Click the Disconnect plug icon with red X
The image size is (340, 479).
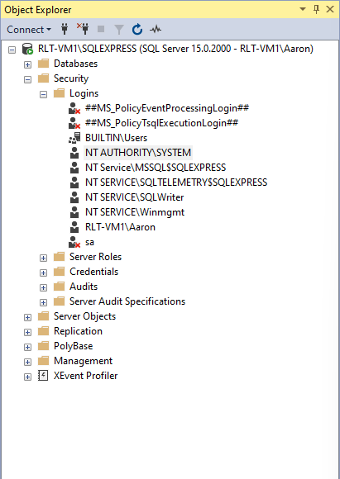(83, 29)
